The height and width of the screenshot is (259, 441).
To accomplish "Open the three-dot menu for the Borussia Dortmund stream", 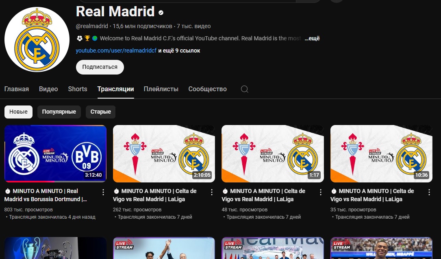I will click(103, 192).
